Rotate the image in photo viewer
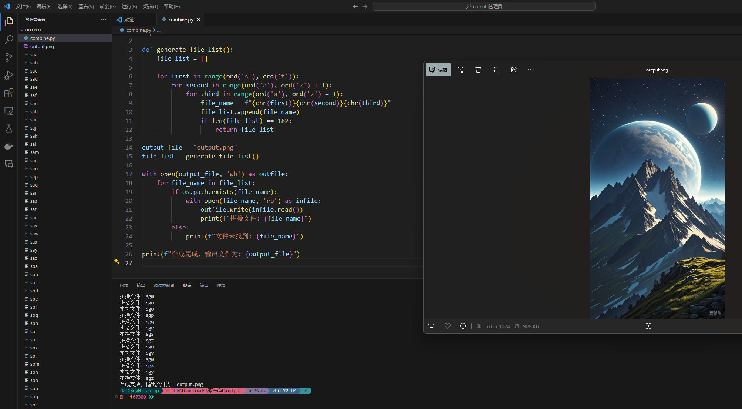This screenshot has width=742, height=409. click(461, 70)
